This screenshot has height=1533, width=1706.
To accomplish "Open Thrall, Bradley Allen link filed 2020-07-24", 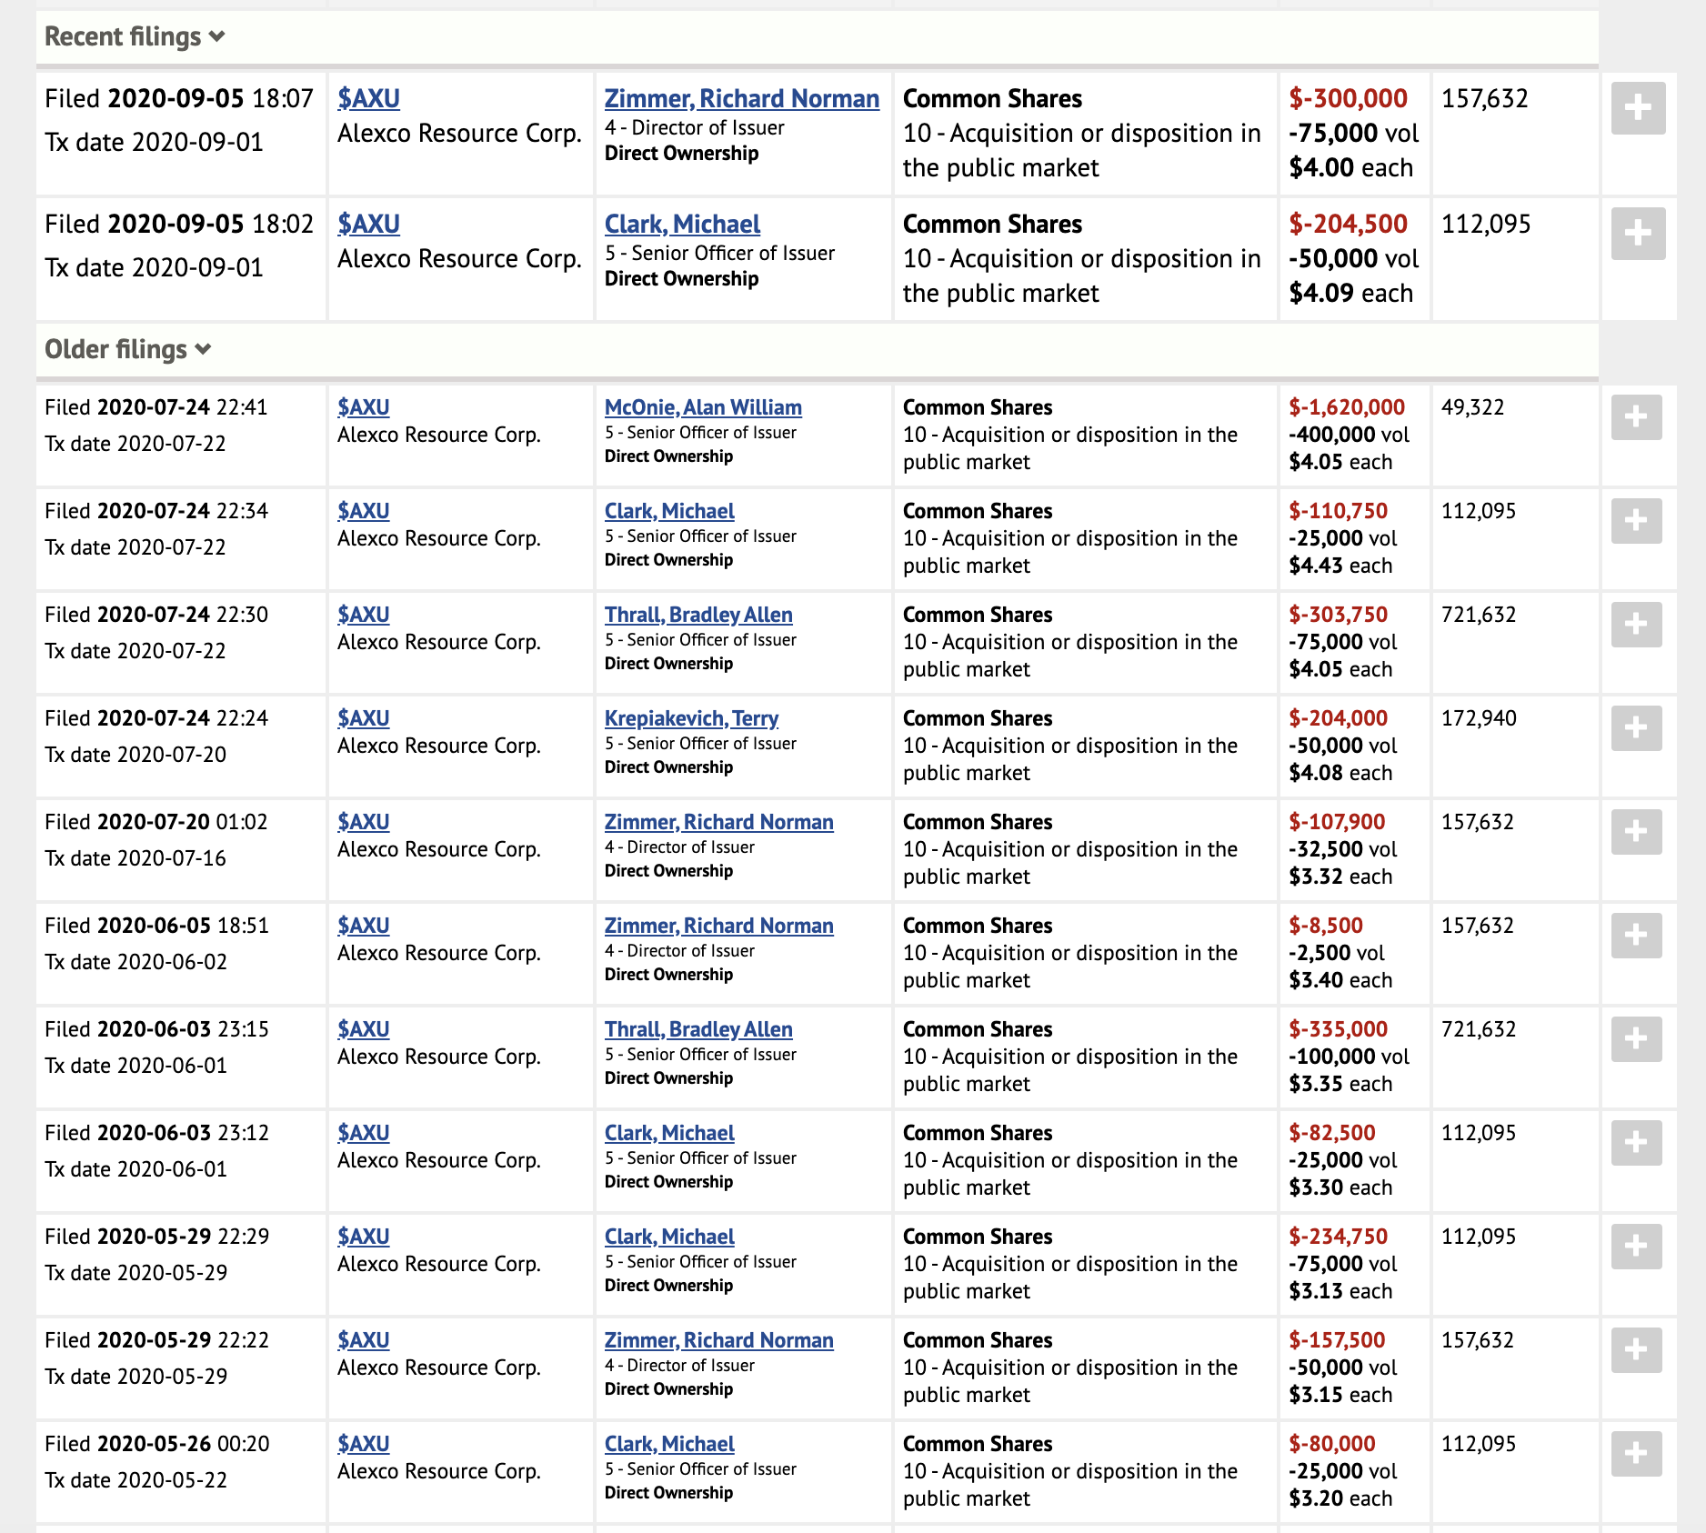I will 698,615.
